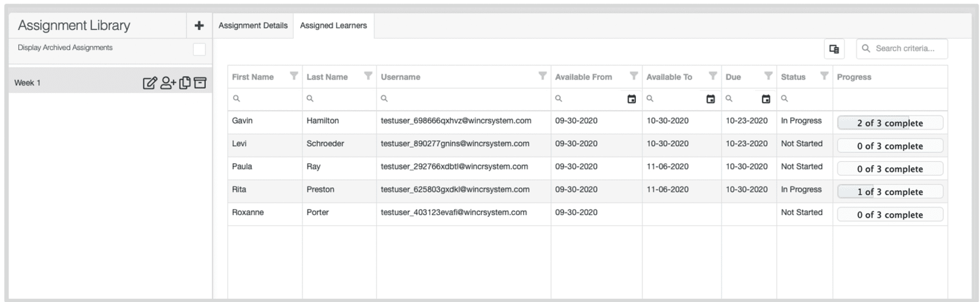The height and width of the screenshot is (302, 980).
Task: Click Roxanne's 0 of 3 complete progress bar
Action: pyautogui.click(x=889, y=215)
